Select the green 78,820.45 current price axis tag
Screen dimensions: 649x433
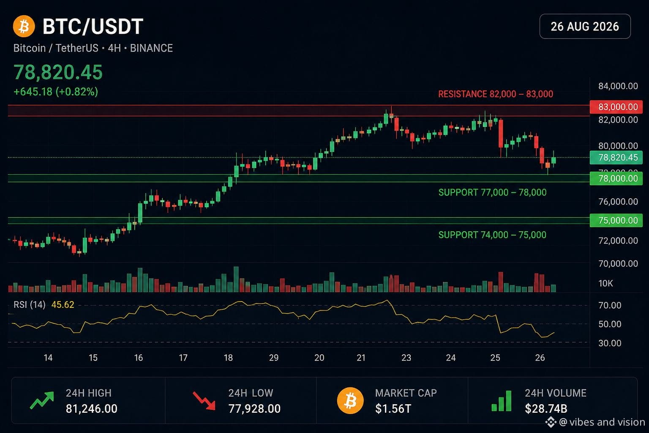616,158
